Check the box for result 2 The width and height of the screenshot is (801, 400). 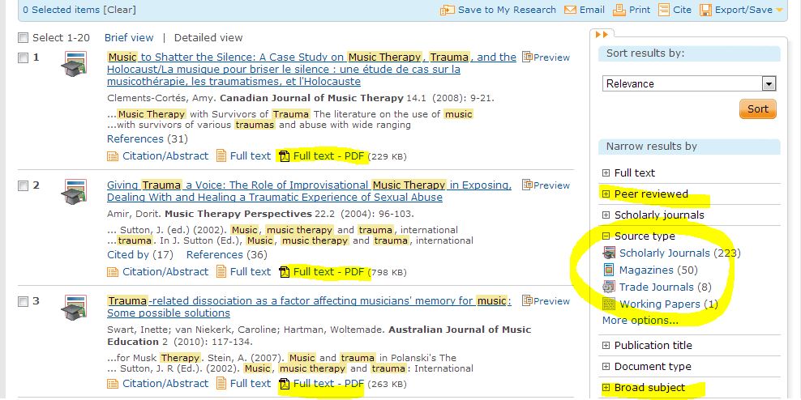[x=23, y=185]
